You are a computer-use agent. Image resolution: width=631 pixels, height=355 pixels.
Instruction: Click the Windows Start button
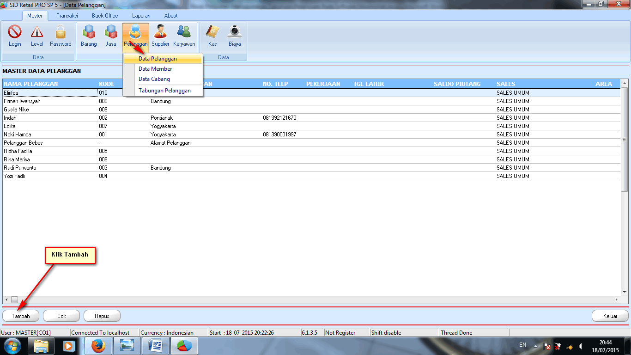tap(12, 345)
